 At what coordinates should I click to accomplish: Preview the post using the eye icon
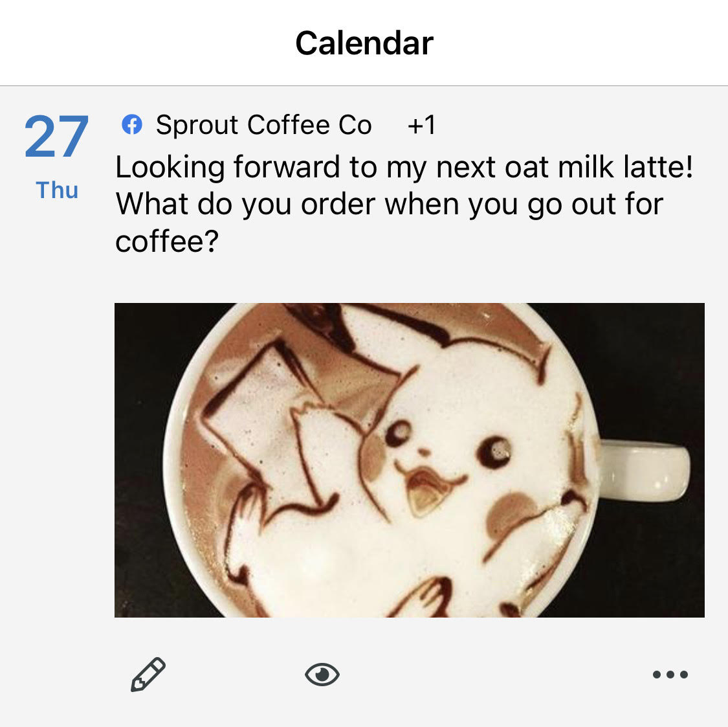point(322,674)
